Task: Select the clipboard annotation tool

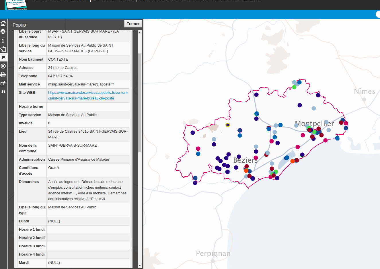Action: [3, 49]
